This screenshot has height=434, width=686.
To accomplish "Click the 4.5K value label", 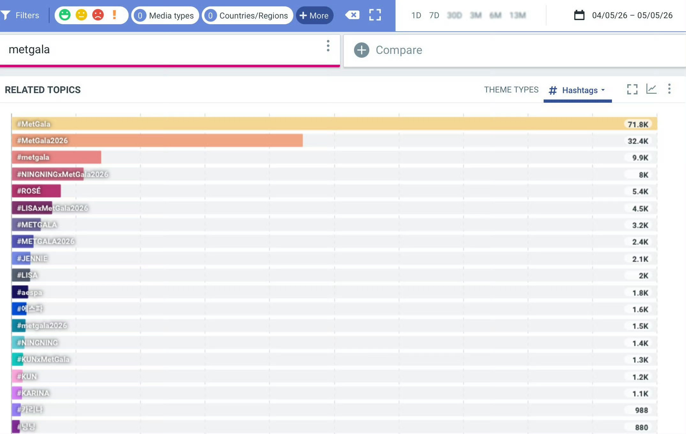I will click(x=640, y=209).
